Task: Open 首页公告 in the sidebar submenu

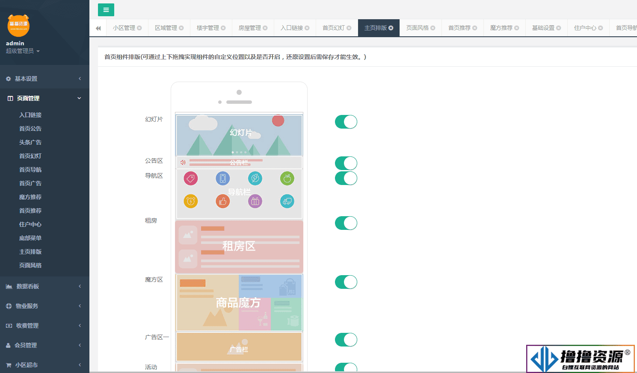Action: (30, 129)
